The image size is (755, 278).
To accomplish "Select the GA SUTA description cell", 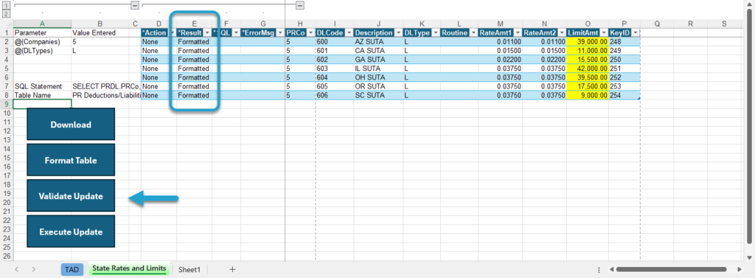I will [378, 60].
